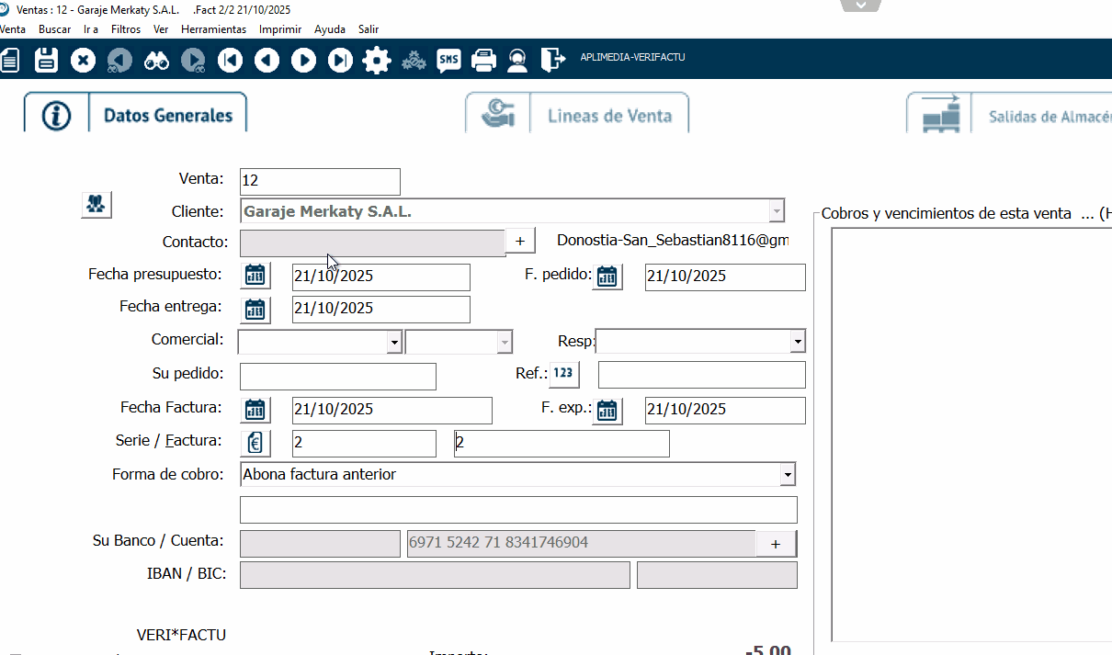Switch to the Lineas de Venta tab
Screen dimensions: 1112x655
coord(577,115)
